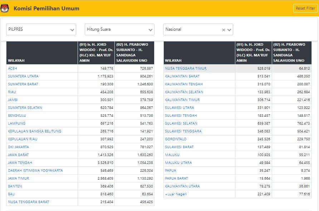The image size is (319, 211).
Task: Click the value 3.526.810 in JAWA TENGAH row
Action: click(105, 163)
